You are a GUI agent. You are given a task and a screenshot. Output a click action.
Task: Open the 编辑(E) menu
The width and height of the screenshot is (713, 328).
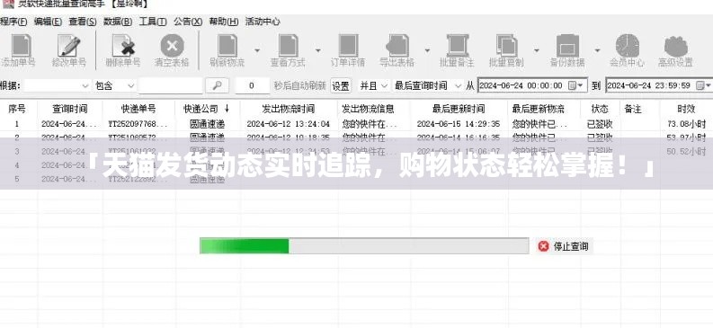click(x=49, y=22)
